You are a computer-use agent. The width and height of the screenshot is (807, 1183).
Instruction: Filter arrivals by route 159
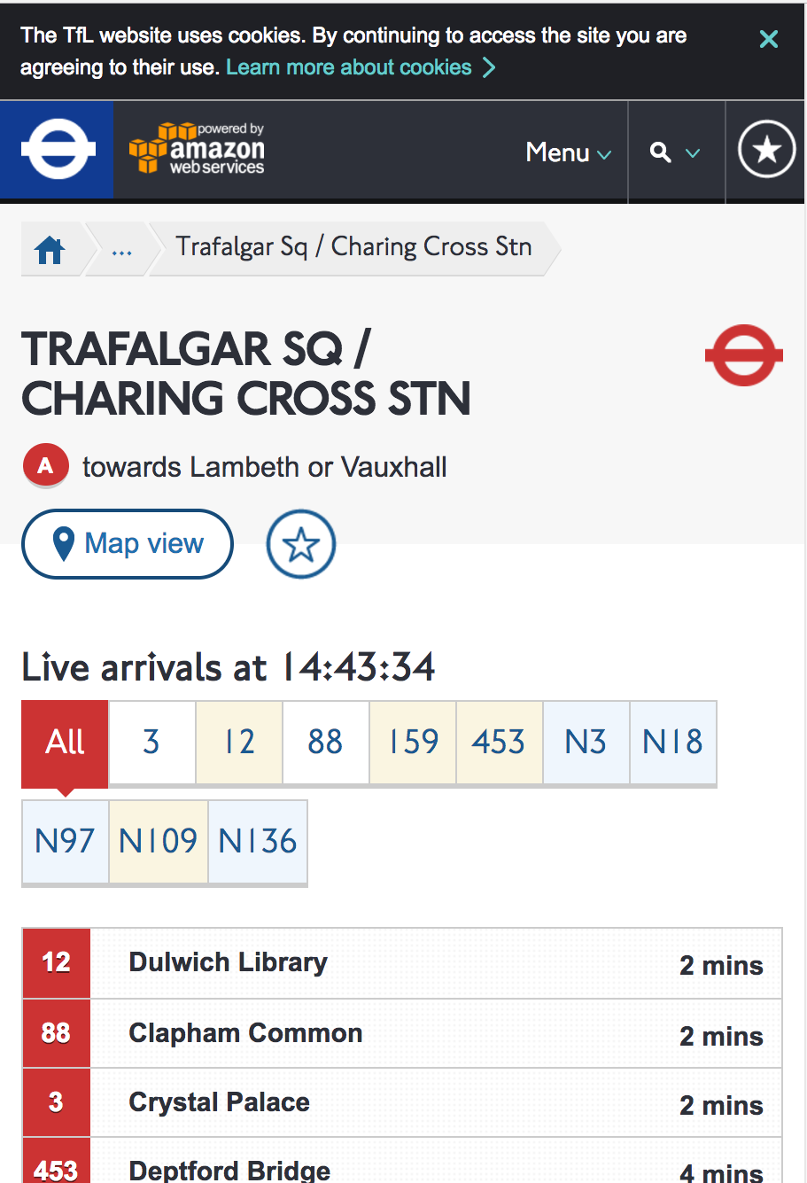[413, 742]
